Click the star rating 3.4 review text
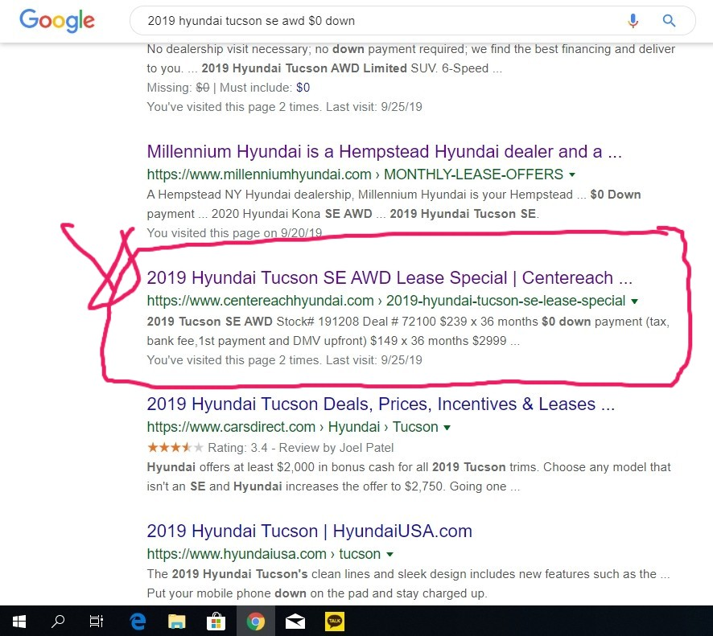 pos(300,448)
